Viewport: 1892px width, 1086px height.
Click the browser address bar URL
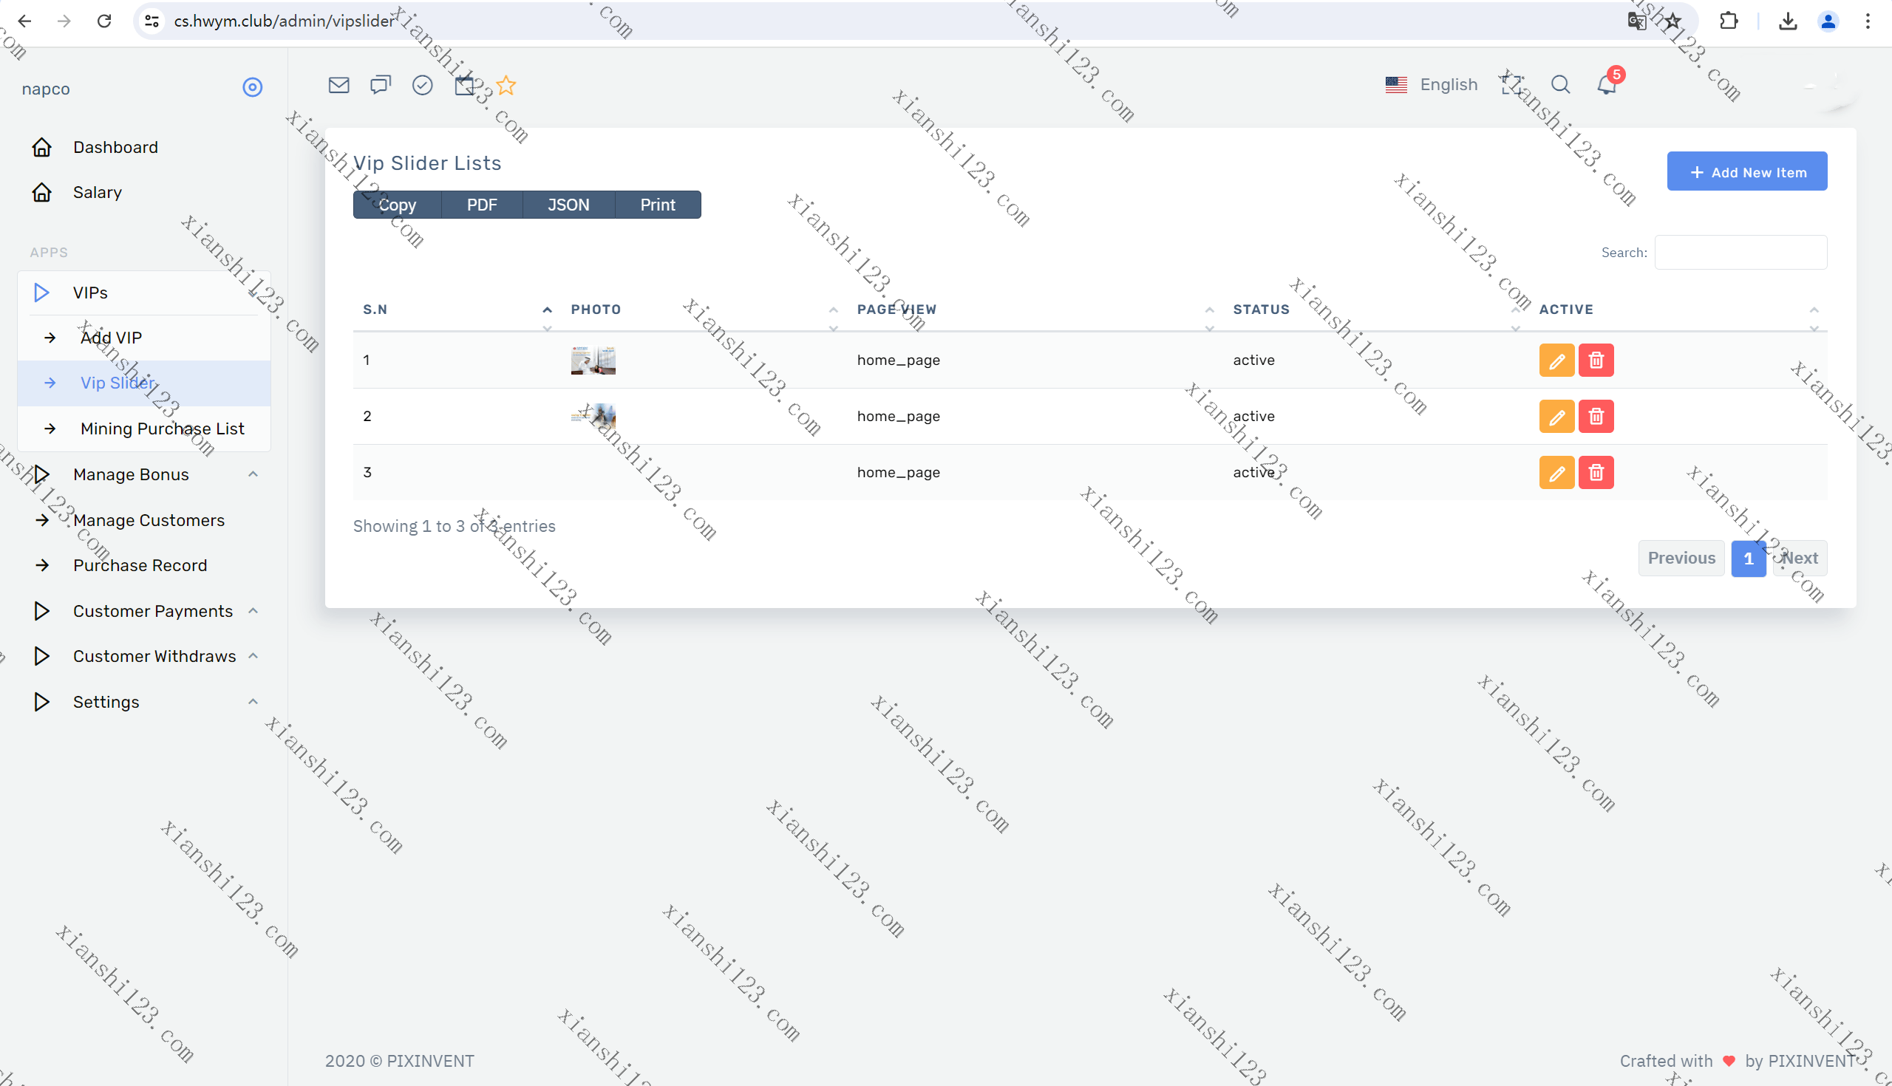[x=284, y=21]
